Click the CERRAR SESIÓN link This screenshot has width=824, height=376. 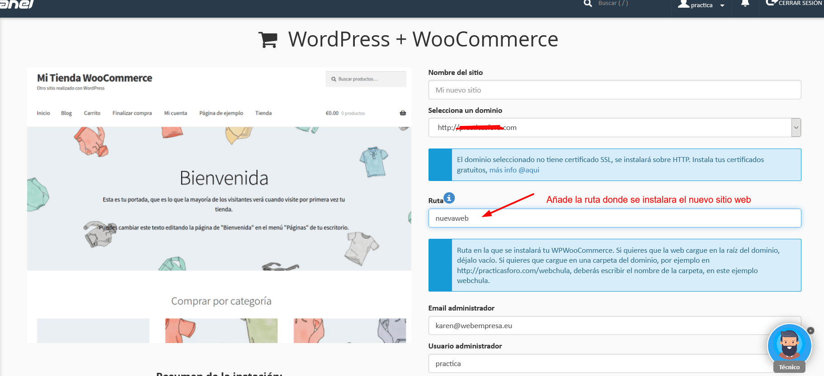click(x=800, y=3)
